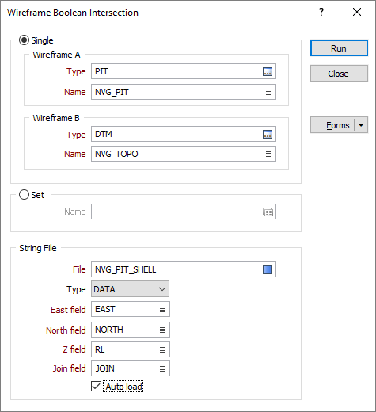Viewport: 376px width, 412px height.
Task: Open Wireframe B Name list icon
Action: (268, 154)
